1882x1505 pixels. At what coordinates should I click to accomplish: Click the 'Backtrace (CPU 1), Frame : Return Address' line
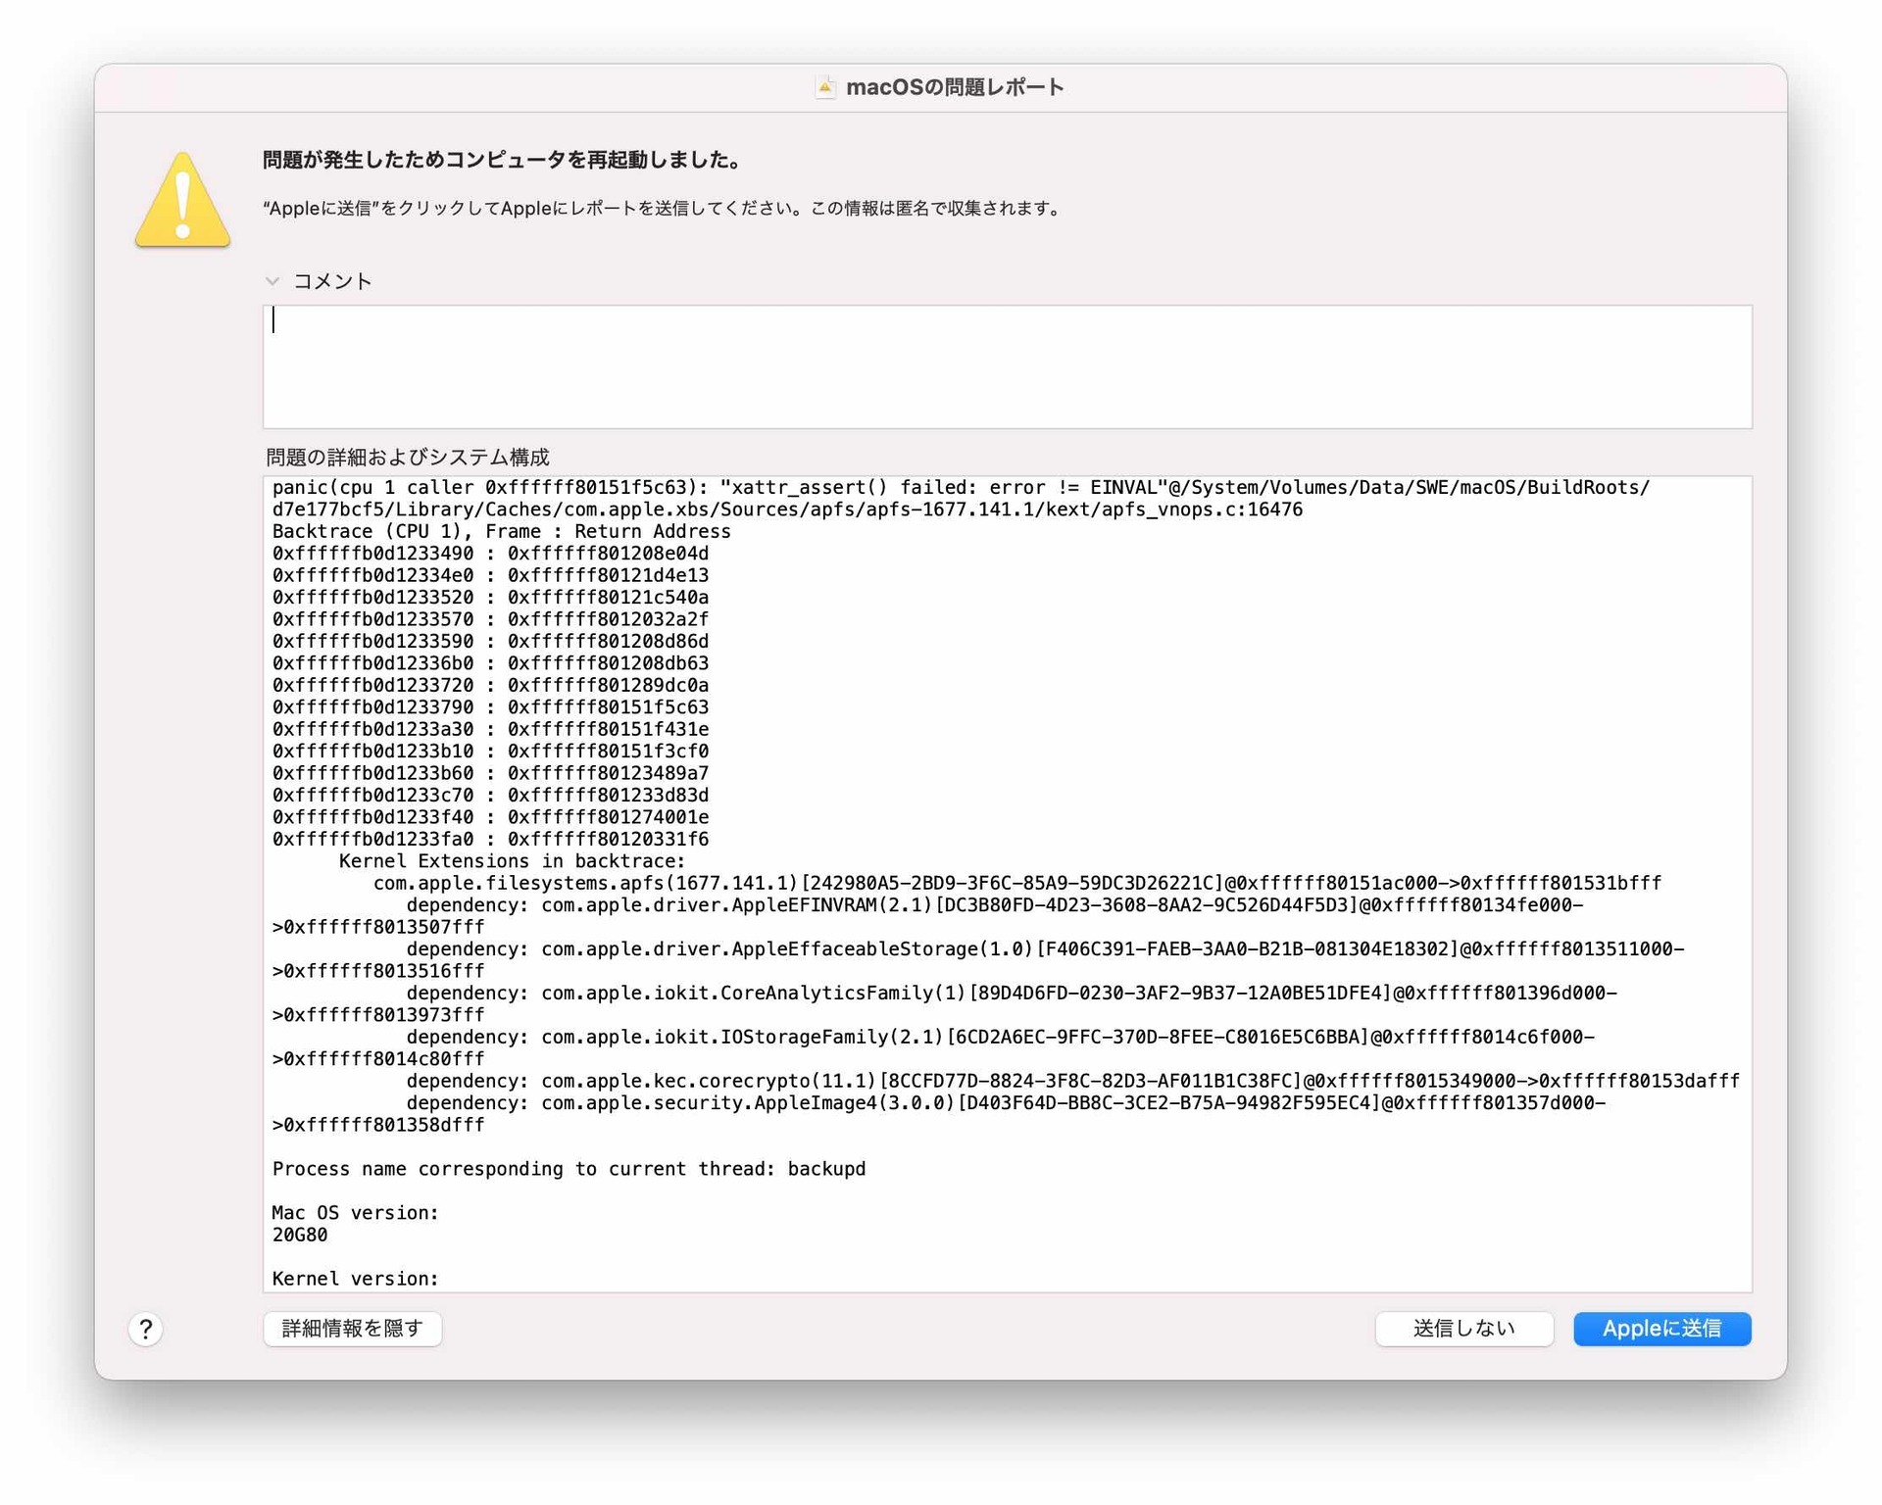(501, 531)
